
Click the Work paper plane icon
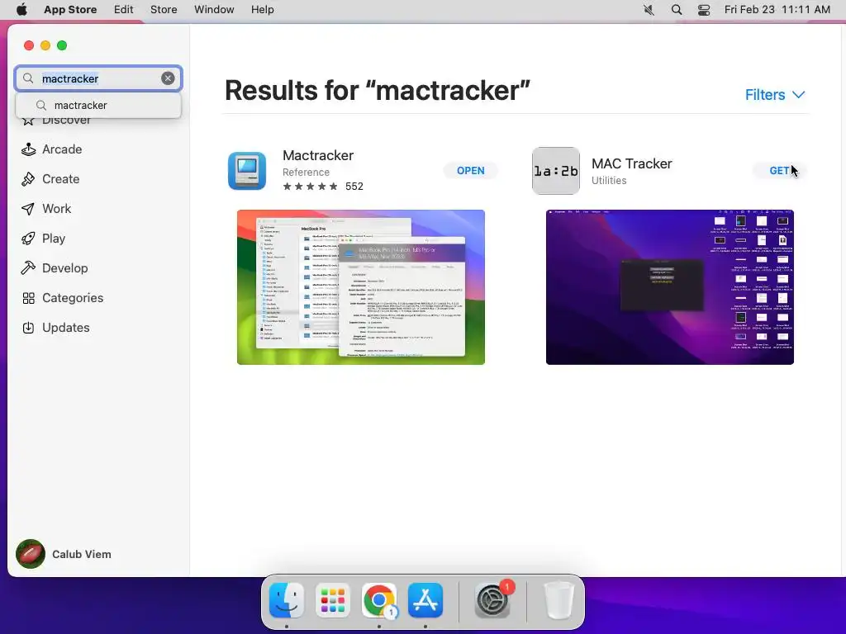pyautogui.click(x=28, y=209)
